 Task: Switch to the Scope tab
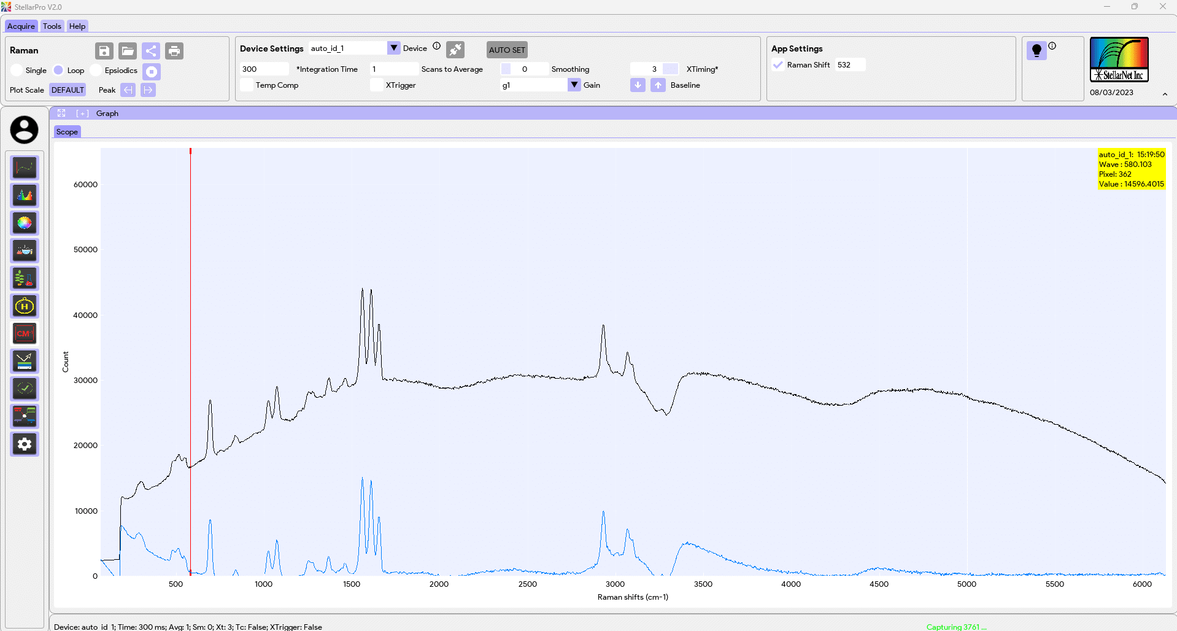tap(67, 132)
